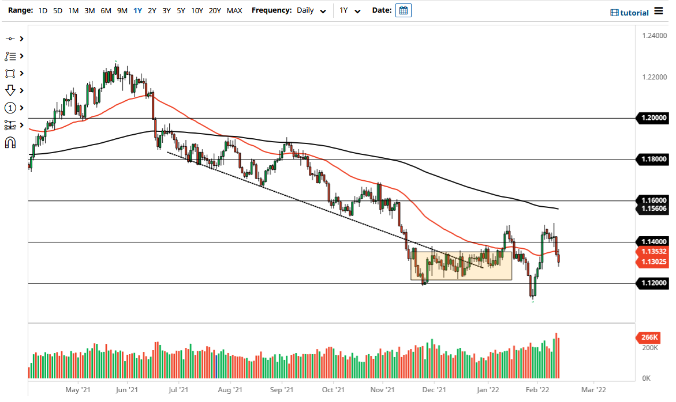Select the multi-line drawing tool
The width and height of the screenshot is (676, 402).
(10, 56)
